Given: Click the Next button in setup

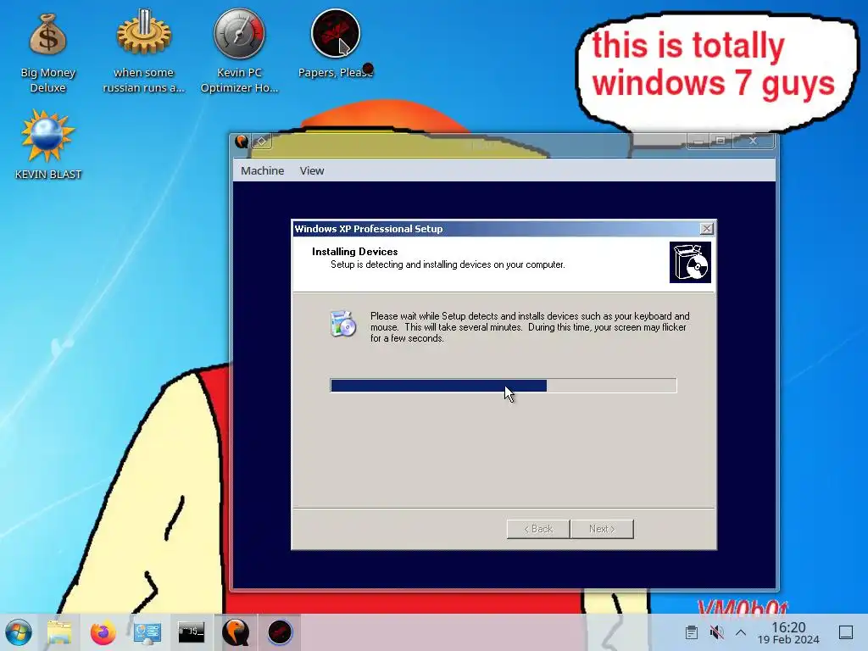Looking at the screenshot, I should click(602, 529).
